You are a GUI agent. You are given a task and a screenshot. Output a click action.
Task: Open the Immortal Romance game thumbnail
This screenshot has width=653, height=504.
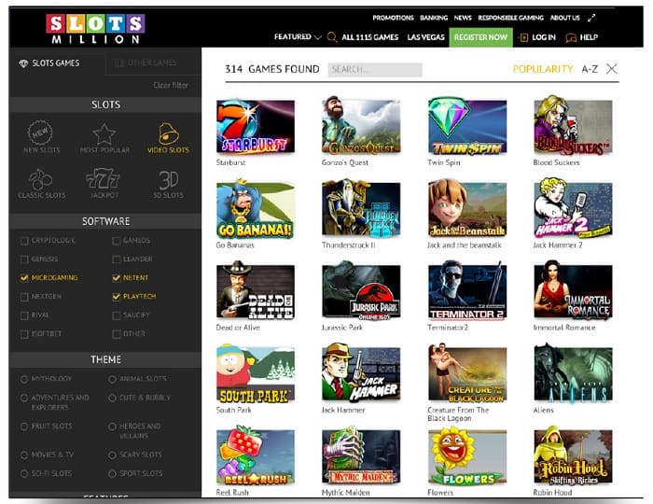tap(573, 291)
